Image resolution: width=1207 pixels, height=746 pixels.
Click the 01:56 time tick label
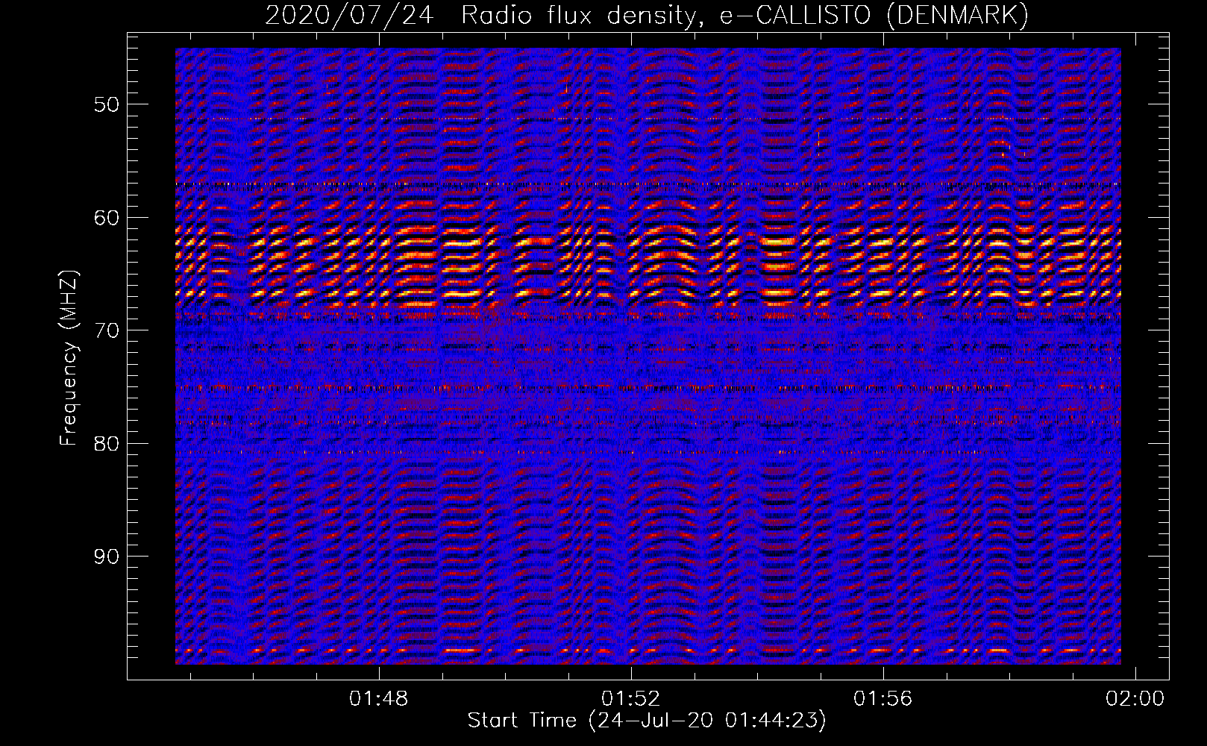883,699
